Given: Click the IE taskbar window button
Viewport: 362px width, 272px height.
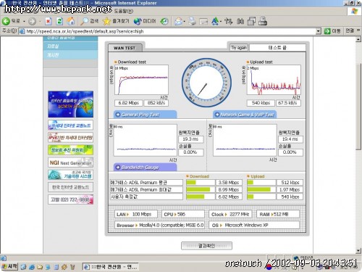Looking at the screenshot, I should pyautogui.click(x=111, y=267).
